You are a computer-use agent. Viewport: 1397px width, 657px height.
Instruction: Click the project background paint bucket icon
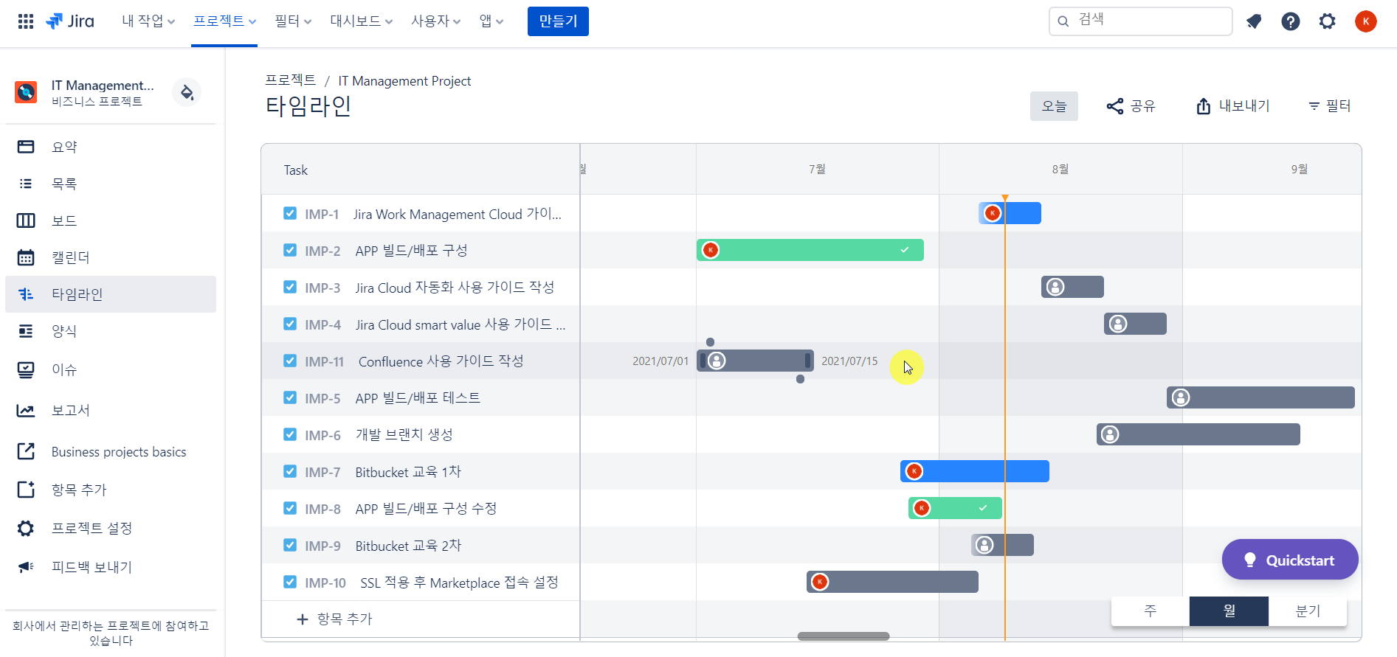[187, 92]
